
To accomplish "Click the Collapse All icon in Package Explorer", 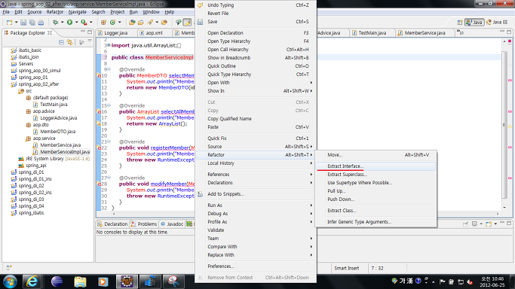I will [x=61, y=42].
